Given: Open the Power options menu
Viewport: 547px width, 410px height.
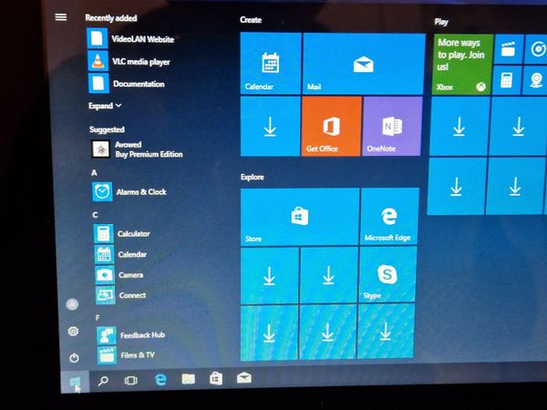Looking at the screenshot, I should pos(74,358).
